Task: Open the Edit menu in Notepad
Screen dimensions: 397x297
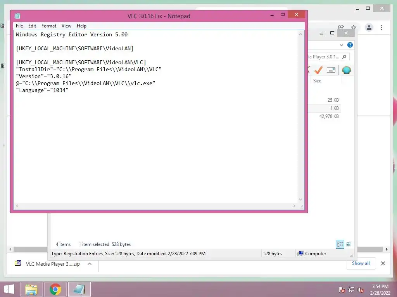Action: point(32,26)
